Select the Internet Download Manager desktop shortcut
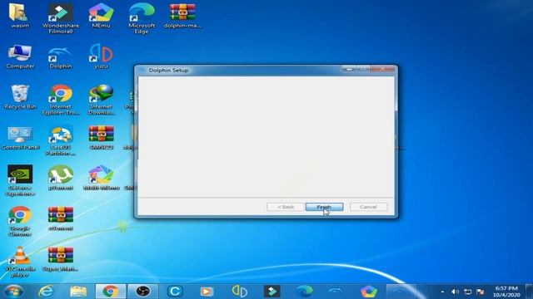 click(101, 100)
